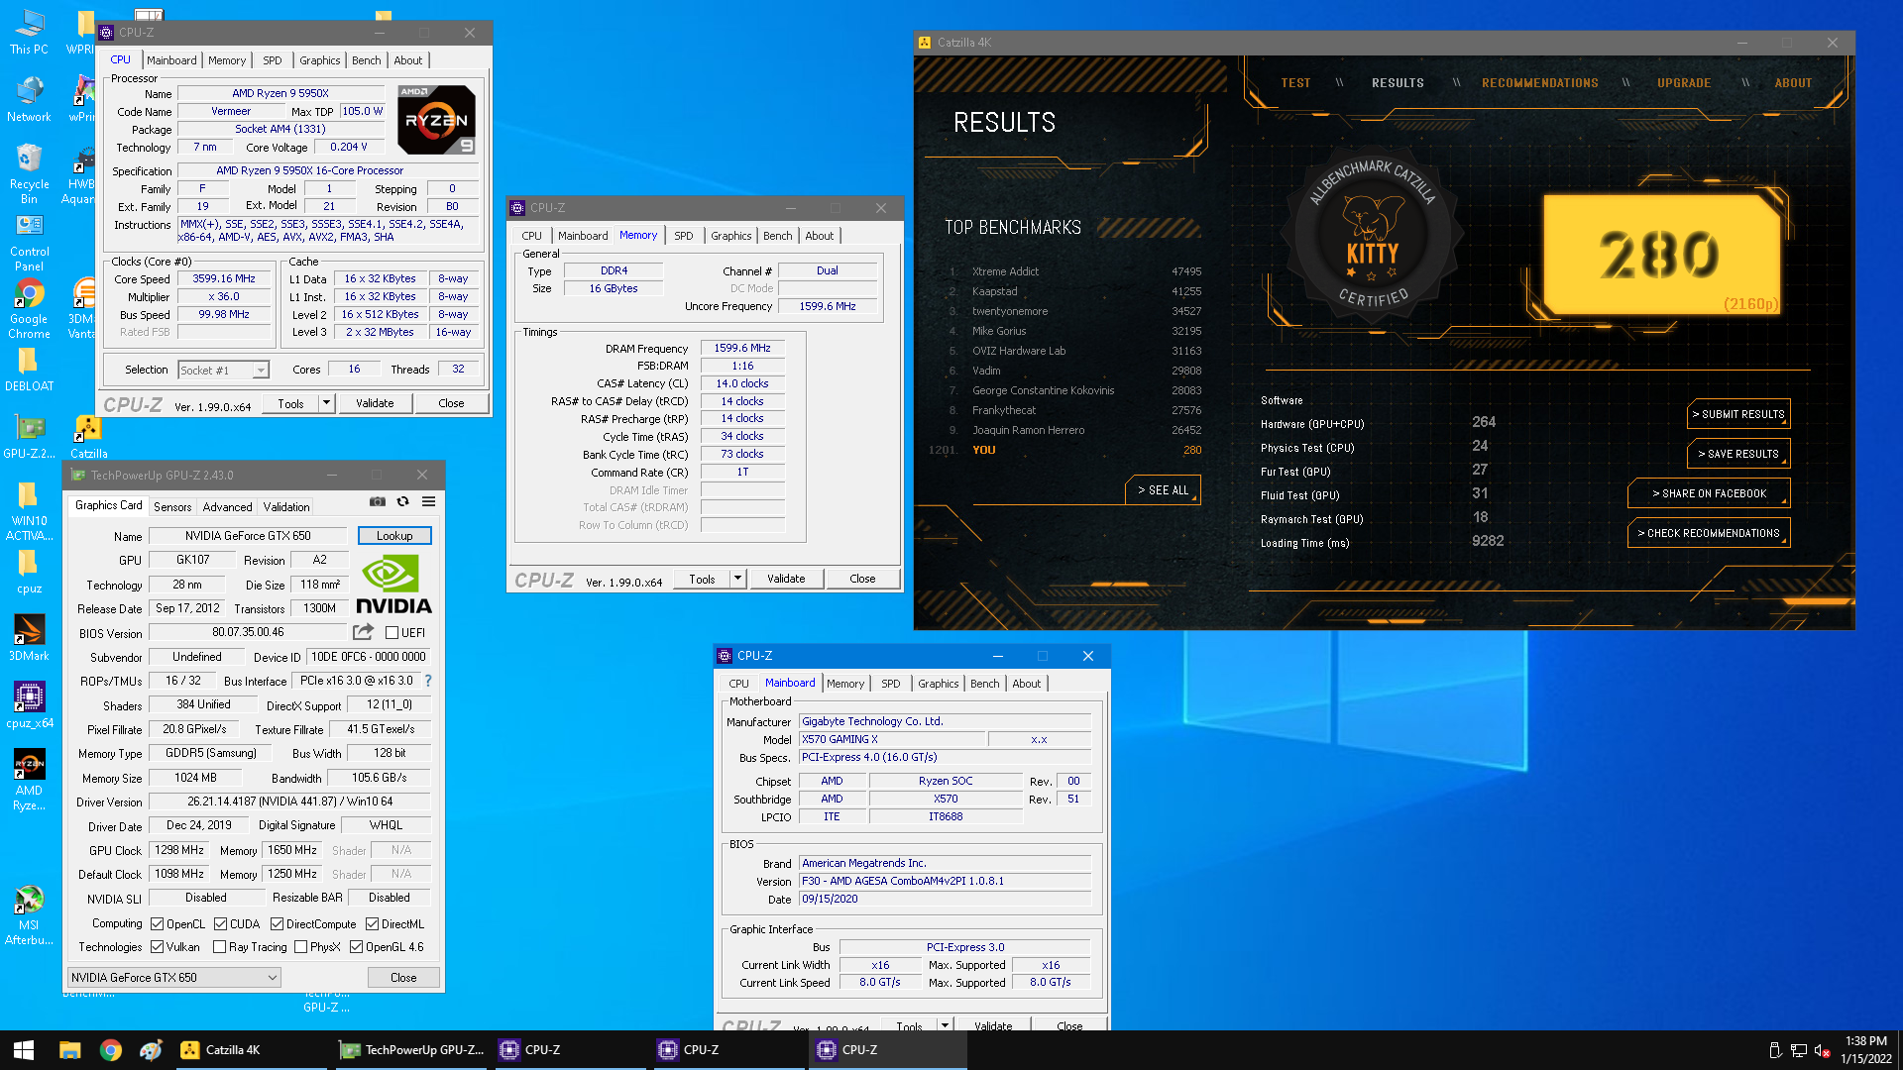This screenshot has height=1070, width=1903.
Task: Open the Control Panel desktop icon
Action: click(x=29, y=242)
